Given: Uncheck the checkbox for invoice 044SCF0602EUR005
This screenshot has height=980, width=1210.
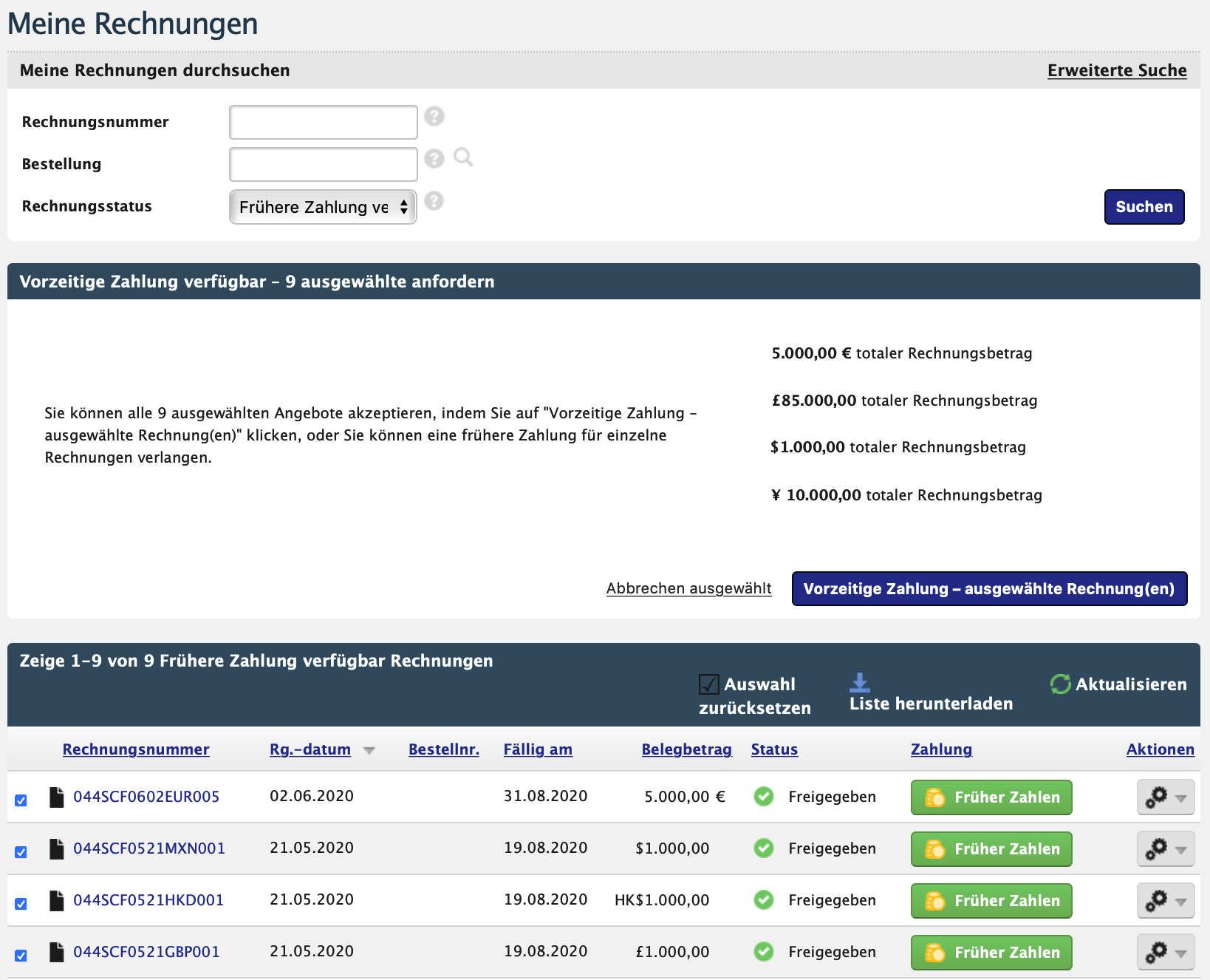Looking at the screenshot, I should click(21, 800).
